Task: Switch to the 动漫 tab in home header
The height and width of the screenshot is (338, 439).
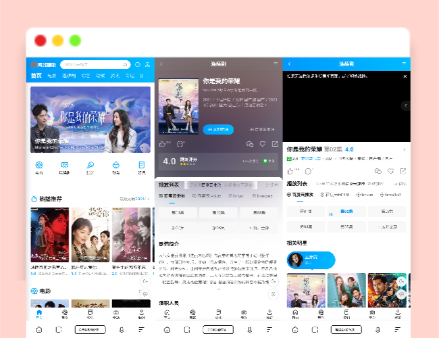Action: pyautogui.click(x=100, y=76)
